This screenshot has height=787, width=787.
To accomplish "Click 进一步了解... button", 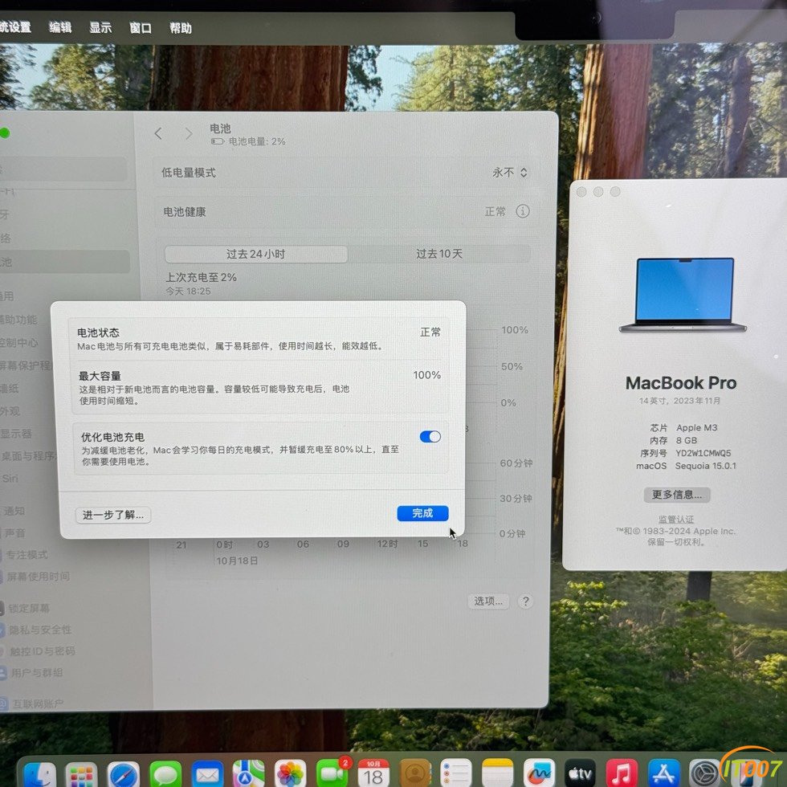I will [113, 515].
